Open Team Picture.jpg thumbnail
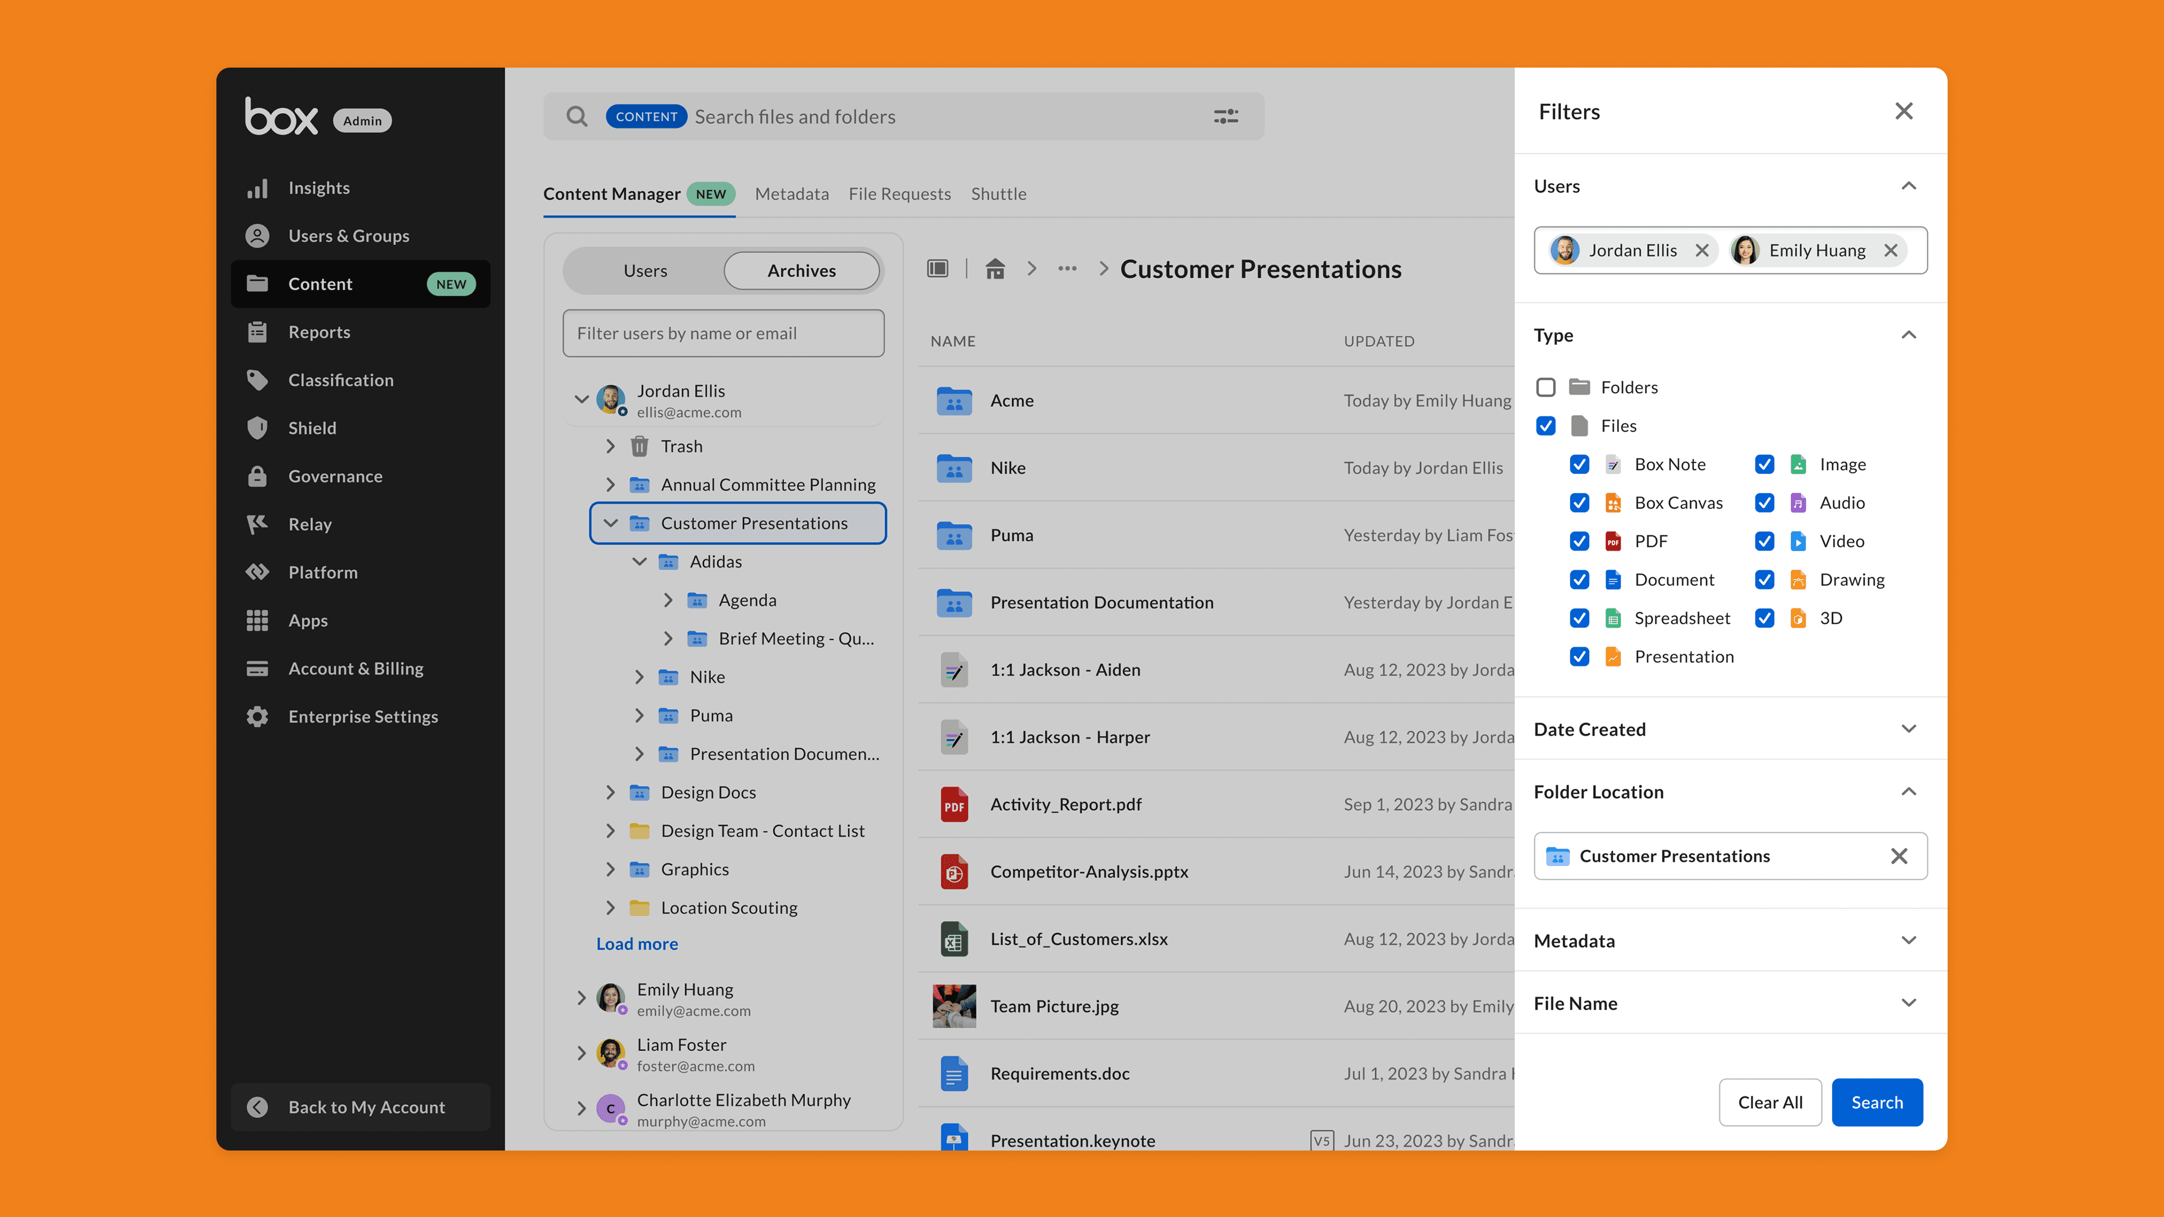Screen dimensions: 2164x1217 pyautogui.click(x=954, y=1006)
